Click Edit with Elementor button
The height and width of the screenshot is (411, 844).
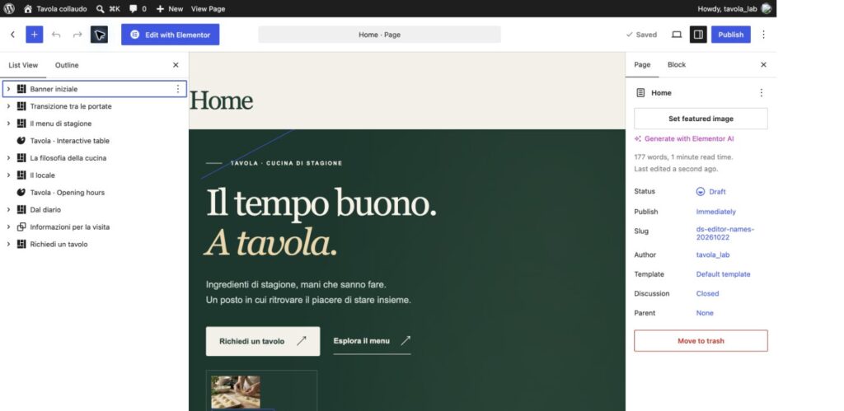(x=170, y=35)
